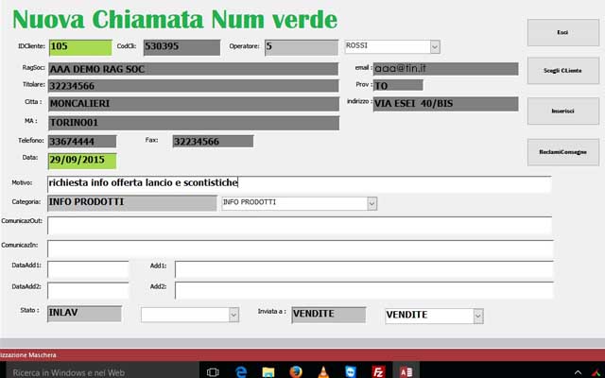Switch to Microsoft Access in the taskbar
This screenshot has width=605, height=378.
[x=406, y=371]
